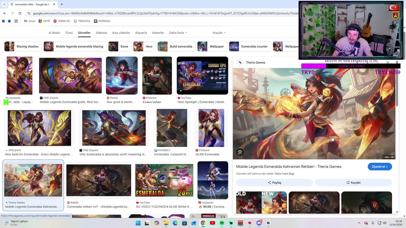Open the Daha Fazla Bilgi link
Viewport: 406px width, 228px height.
point(285,174)
